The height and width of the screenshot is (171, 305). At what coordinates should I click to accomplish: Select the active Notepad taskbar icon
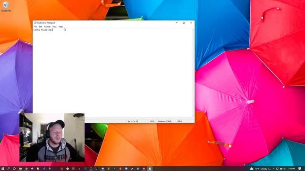[x=150, y=169]
